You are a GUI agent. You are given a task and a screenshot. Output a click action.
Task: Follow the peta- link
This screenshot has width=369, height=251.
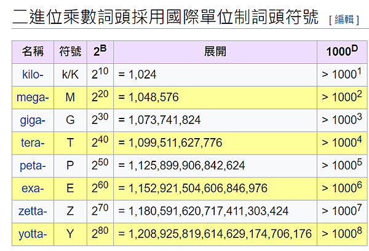click(x=33, y=166)
